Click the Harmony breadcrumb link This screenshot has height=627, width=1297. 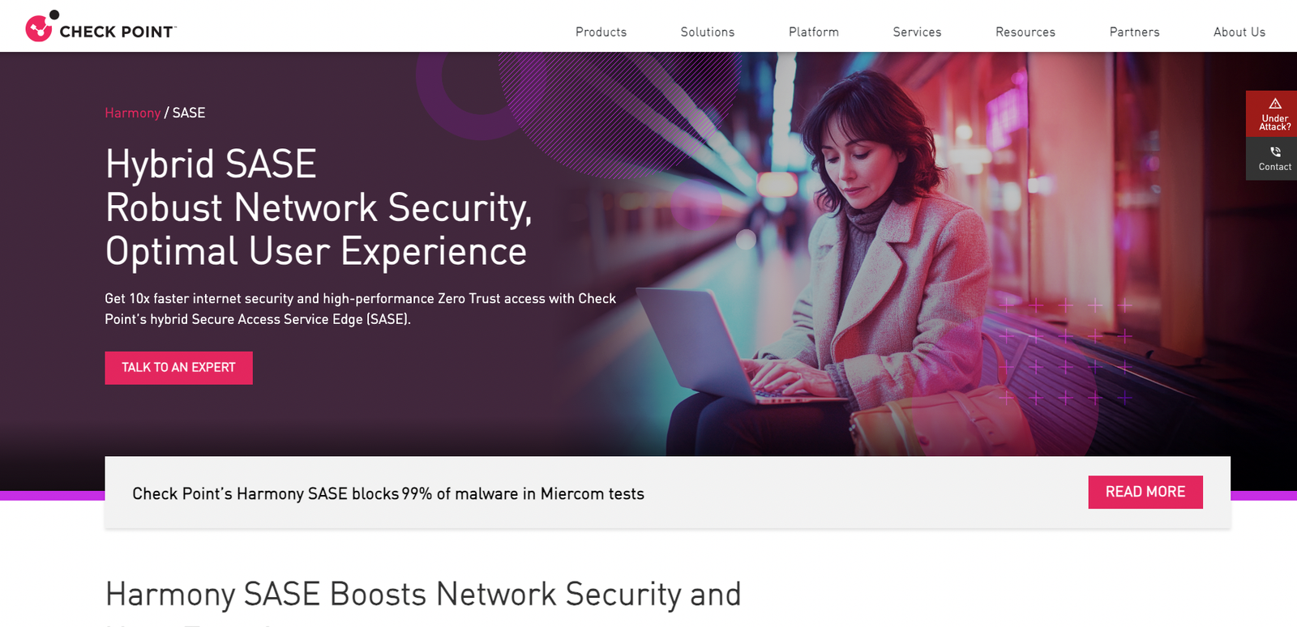(132, 113)
